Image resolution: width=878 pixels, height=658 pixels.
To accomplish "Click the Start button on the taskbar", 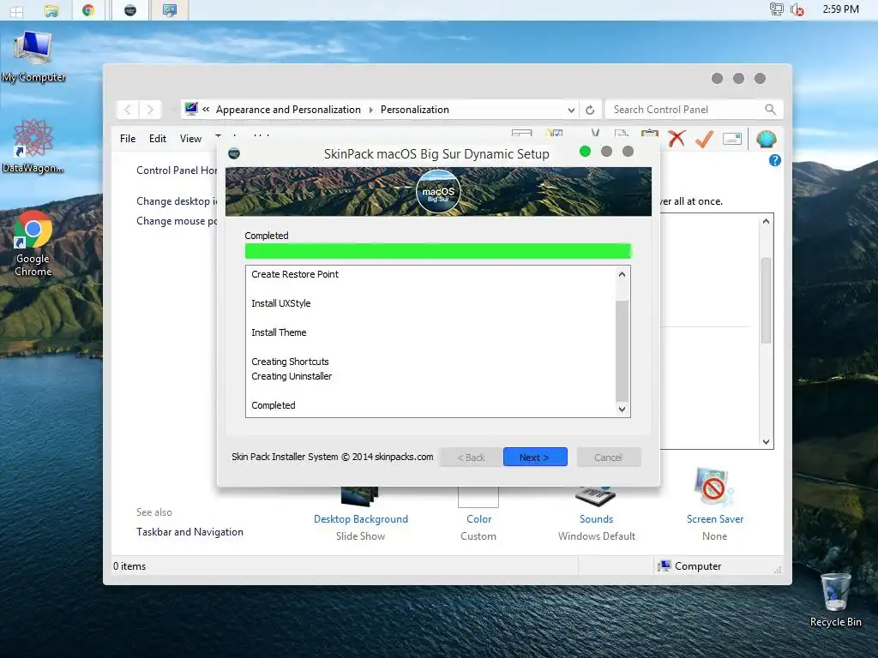I will [16, 10].
